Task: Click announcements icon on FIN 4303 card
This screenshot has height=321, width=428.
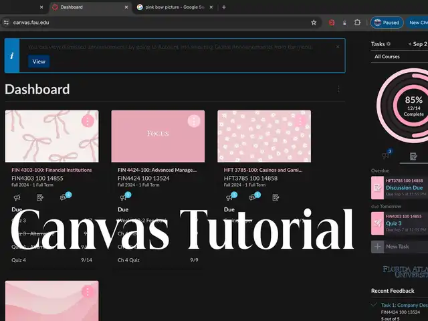Action: 17,197
